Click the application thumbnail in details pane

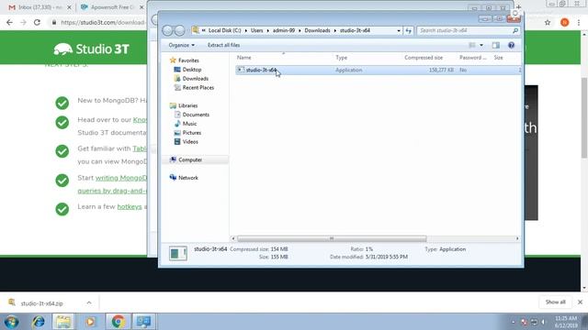pyautogui.click(x=177, y=253)
